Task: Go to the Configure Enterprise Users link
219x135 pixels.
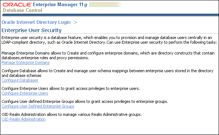Action: (x=25, y=93)
